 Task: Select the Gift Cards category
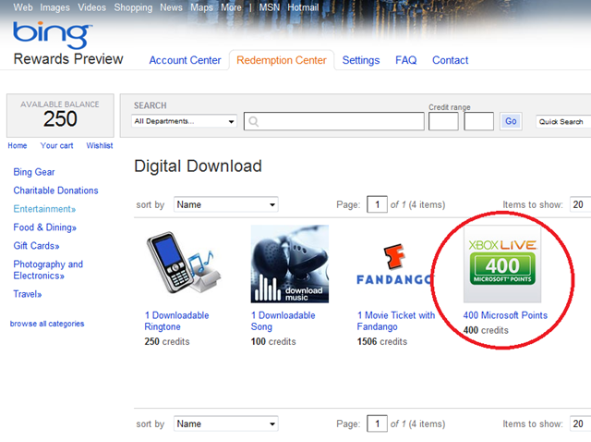(36, 246)
